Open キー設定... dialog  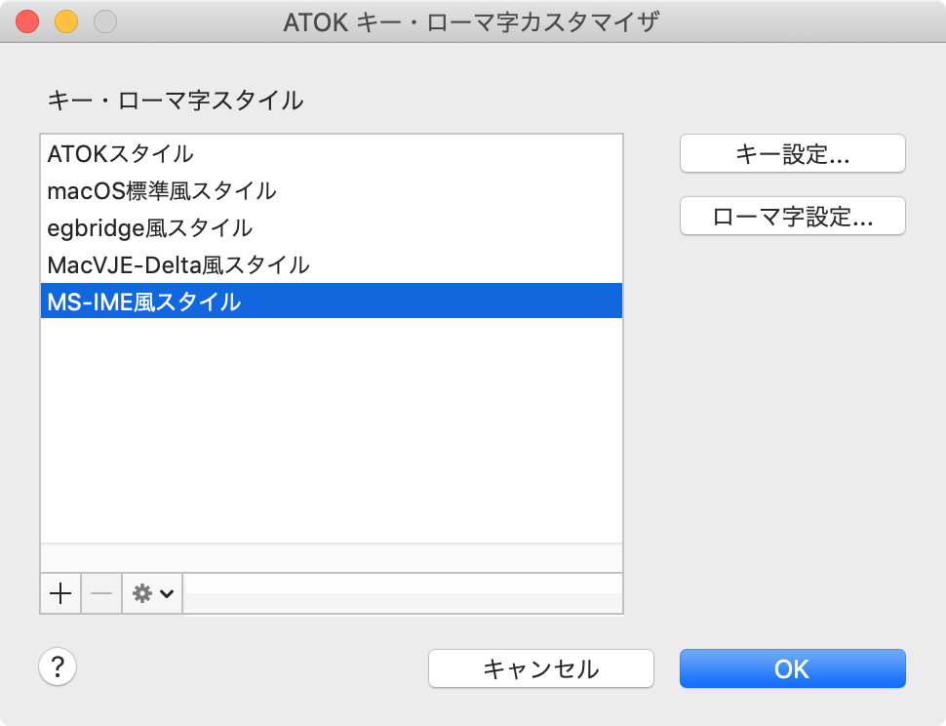[792, 154]
